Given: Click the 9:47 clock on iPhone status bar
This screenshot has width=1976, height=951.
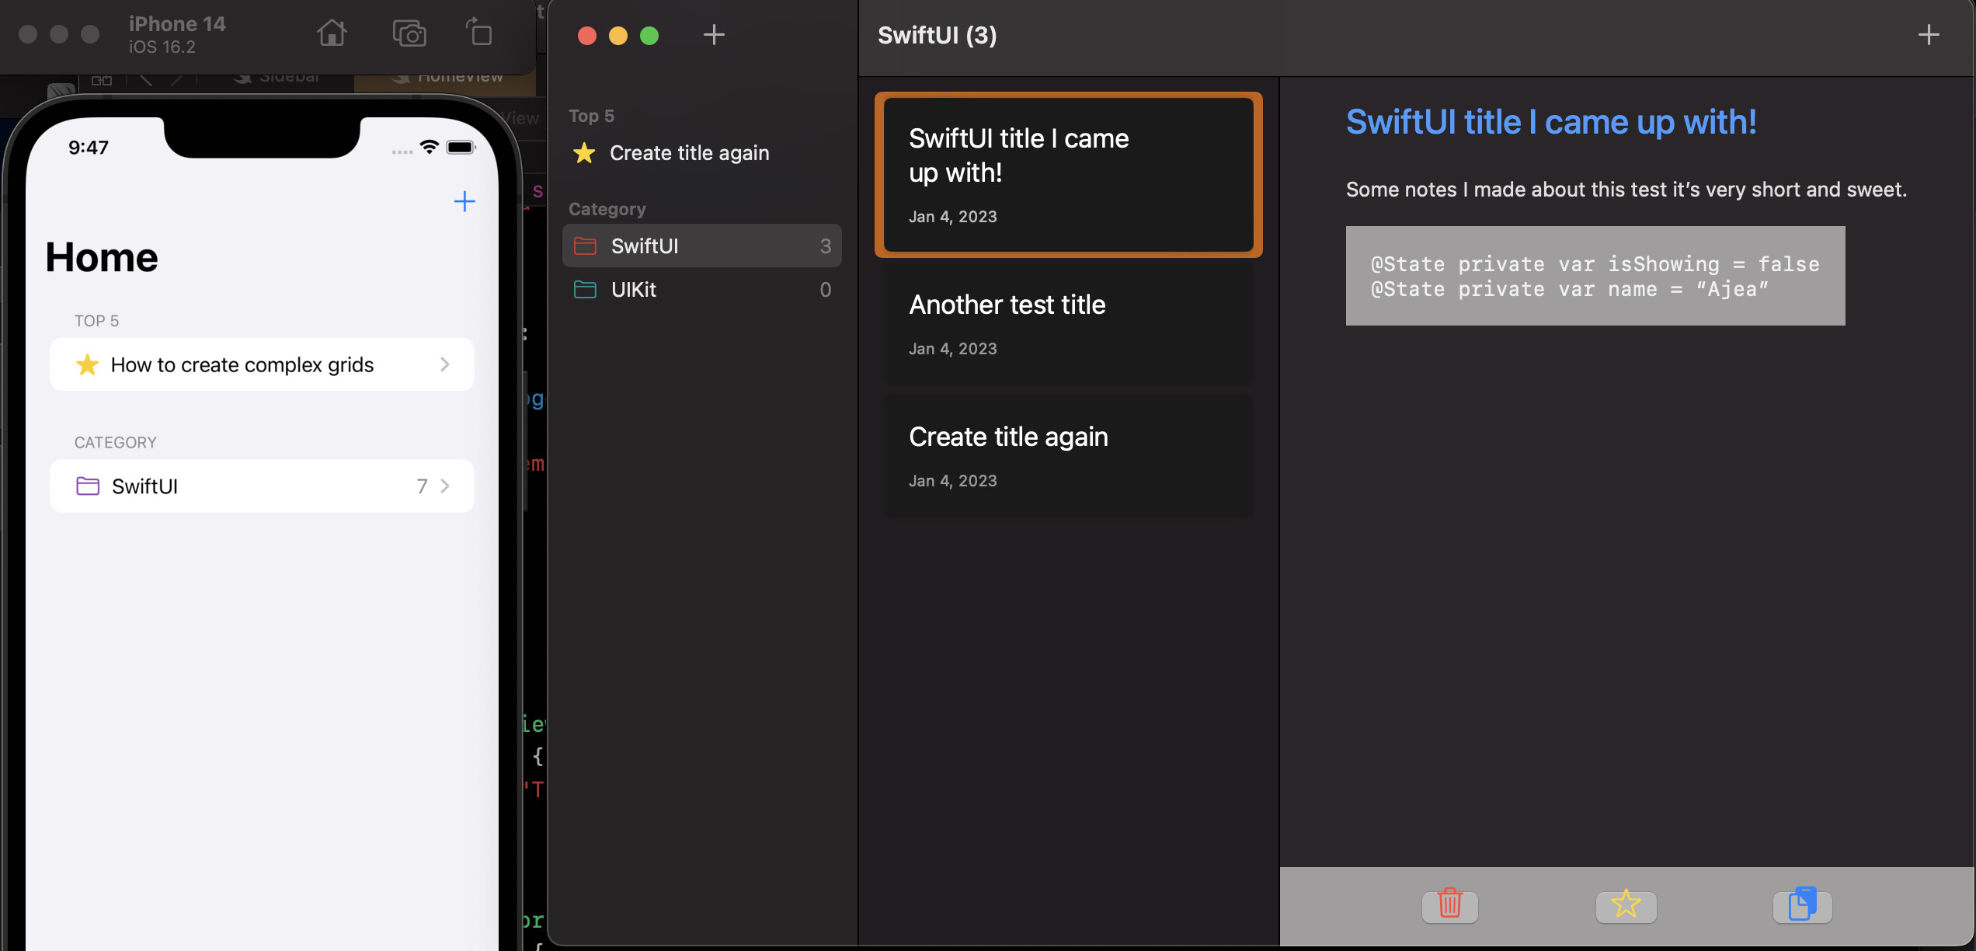Looking at the screenshot, I should pyautogui.click(x=89, y=148).
